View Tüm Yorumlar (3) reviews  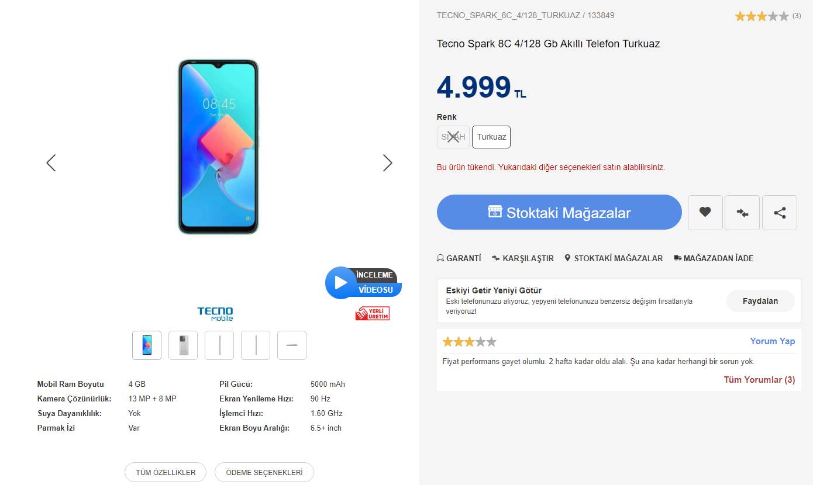click(759, 380)
